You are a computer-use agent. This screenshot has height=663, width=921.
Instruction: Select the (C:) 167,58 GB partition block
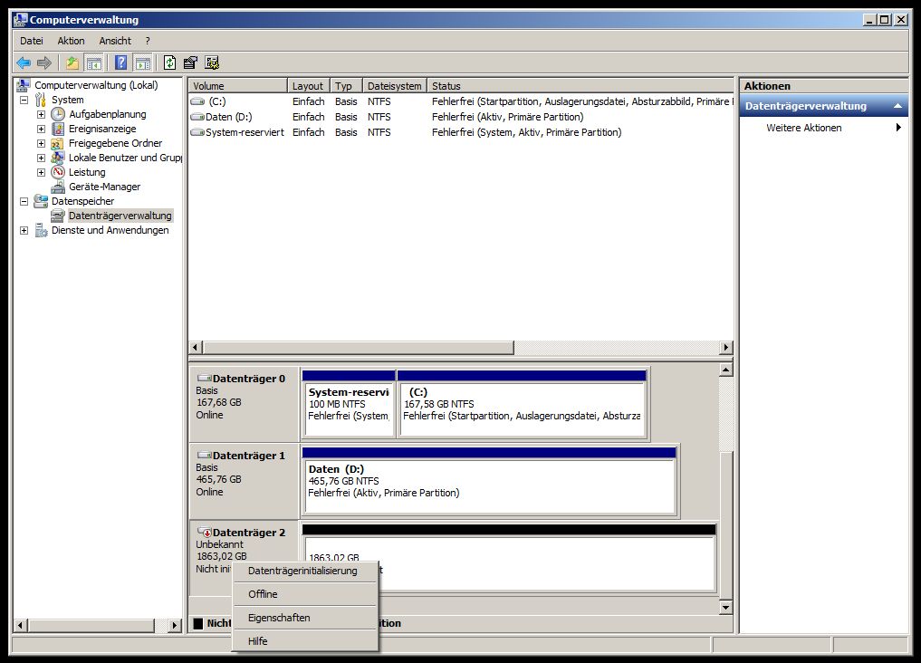tap(522, 404)
